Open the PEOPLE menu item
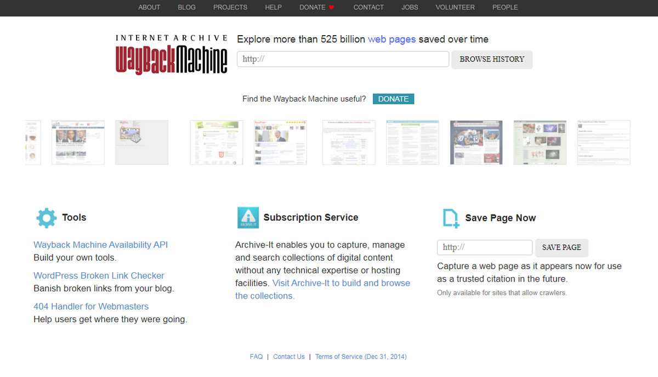The image size is (658, 377). (x=505, y=8)
